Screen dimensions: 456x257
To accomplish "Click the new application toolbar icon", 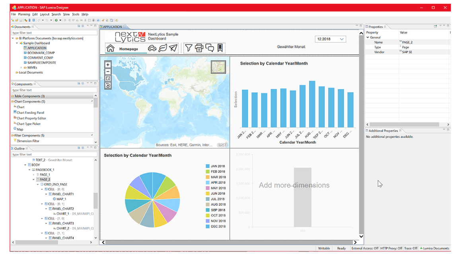I will pyautogui.click(x=13, y=20).
